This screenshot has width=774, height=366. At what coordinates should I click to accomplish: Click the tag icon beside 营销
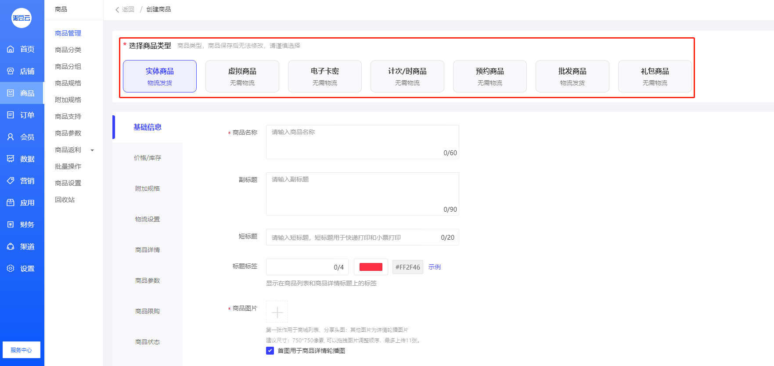pos(11,181)
